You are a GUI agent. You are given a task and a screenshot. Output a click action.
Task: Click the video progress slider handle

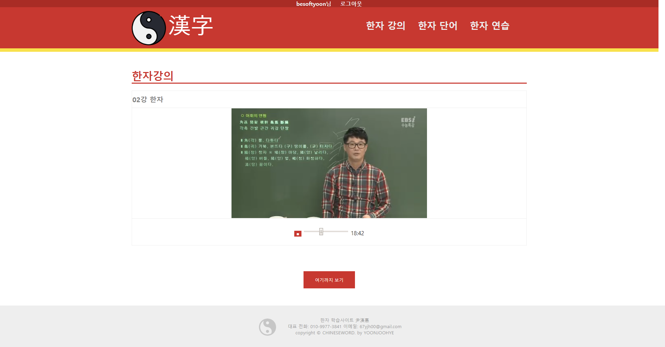tap(321, 232)
